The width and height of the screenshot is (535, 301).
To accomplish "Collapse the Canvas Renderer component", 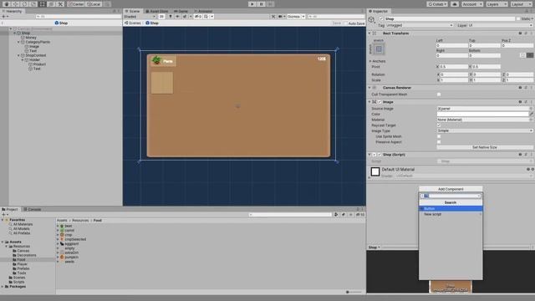I will tap(369, 88).
